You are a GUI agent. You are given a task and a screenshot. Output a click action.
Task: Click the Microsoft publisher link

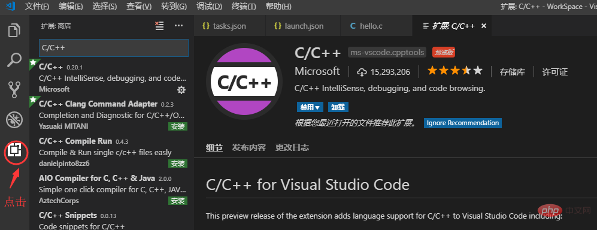coord(317,71)
